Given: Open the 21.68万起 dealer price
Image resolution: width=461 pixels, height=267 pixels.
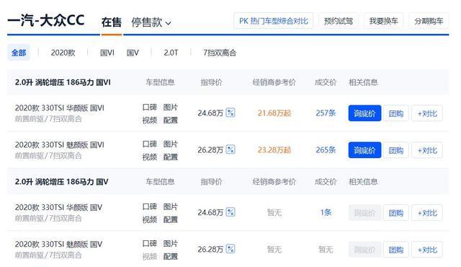Looking at the screenshot, I should 274,113.
